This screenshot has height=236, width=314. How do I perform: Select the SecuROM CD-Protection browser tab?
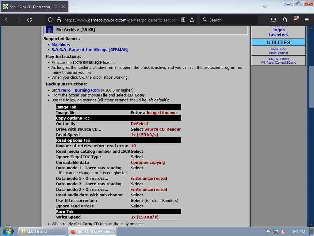click(34, 7)
